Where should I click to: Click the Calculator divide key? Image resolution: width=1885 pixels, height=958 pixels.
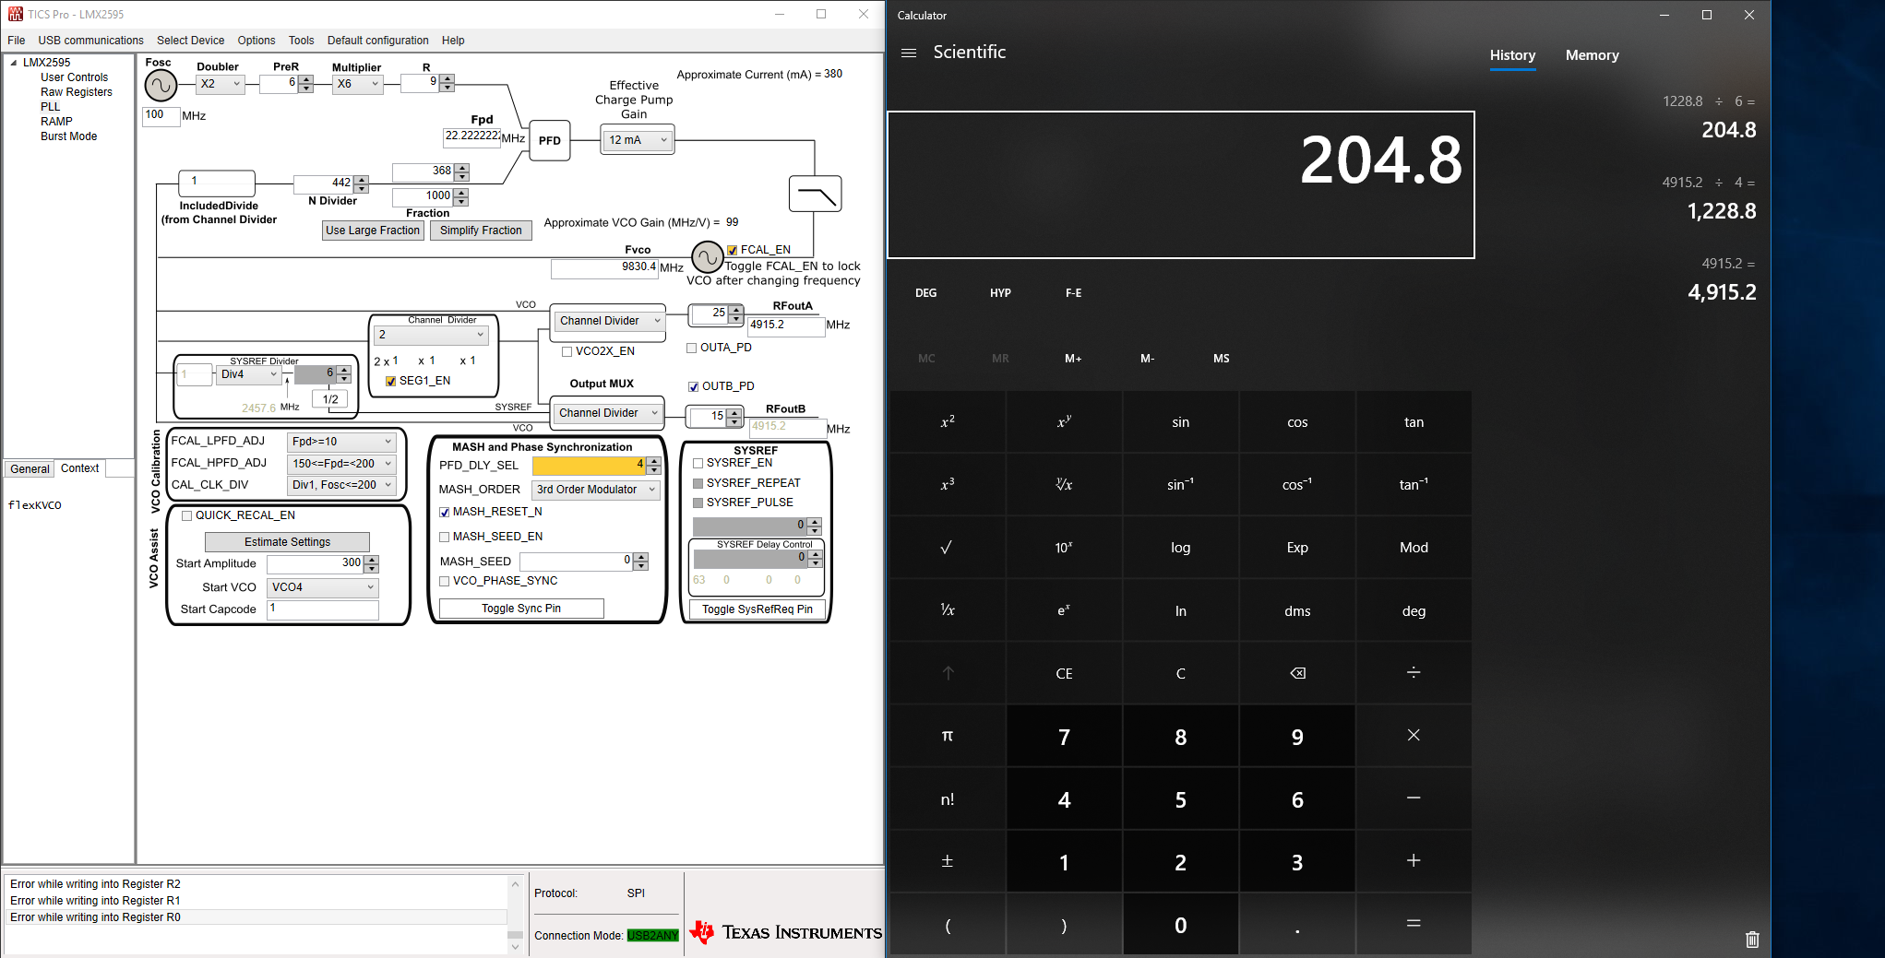coord(1414,673)
